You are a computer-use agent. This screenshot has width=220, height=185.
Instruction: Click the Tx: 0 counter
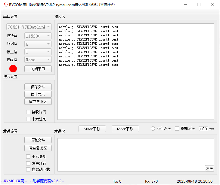[117, 181]
